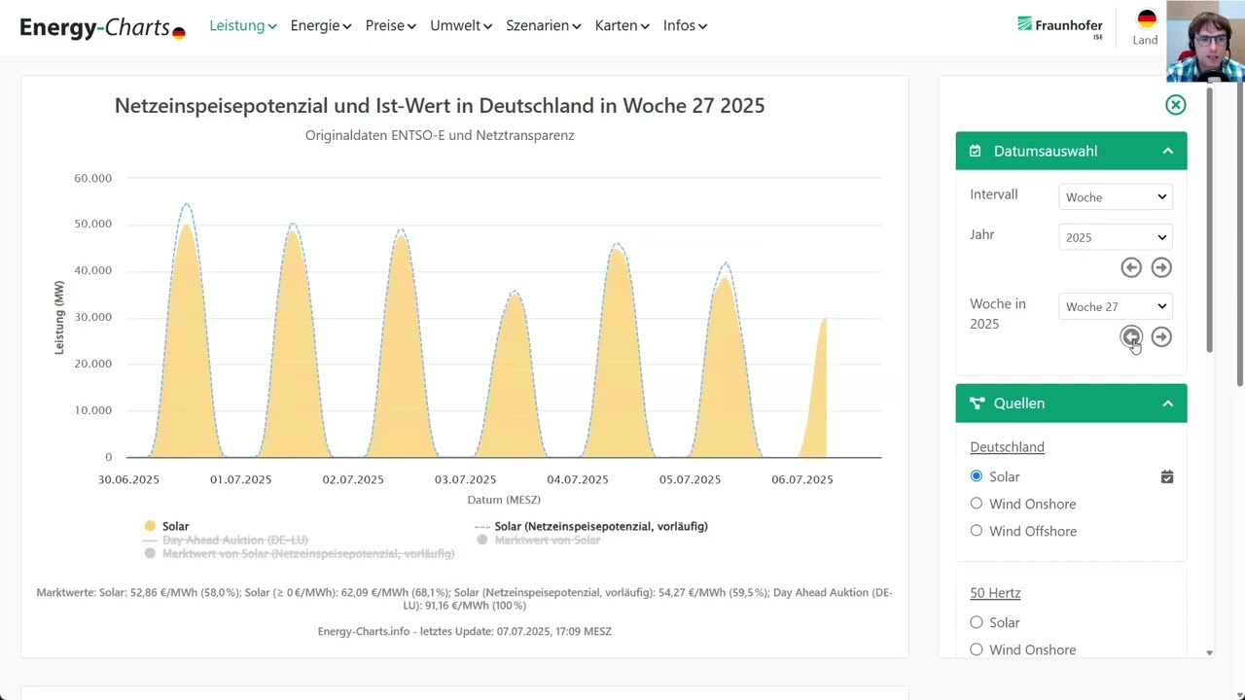Click the Datumsauswahl panel title
This screenshot has height=700, width=1245.
(x=1046, y=152)
